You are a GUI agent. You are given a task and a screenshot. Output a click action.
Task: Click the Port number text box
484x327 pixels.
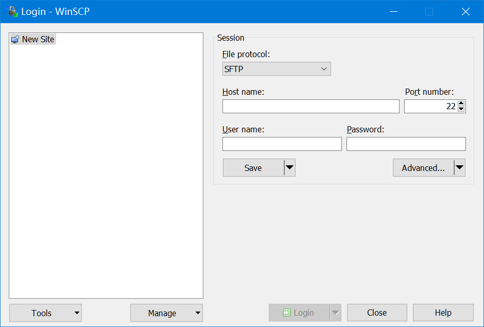pyautogui.click(x=430, y=107)
